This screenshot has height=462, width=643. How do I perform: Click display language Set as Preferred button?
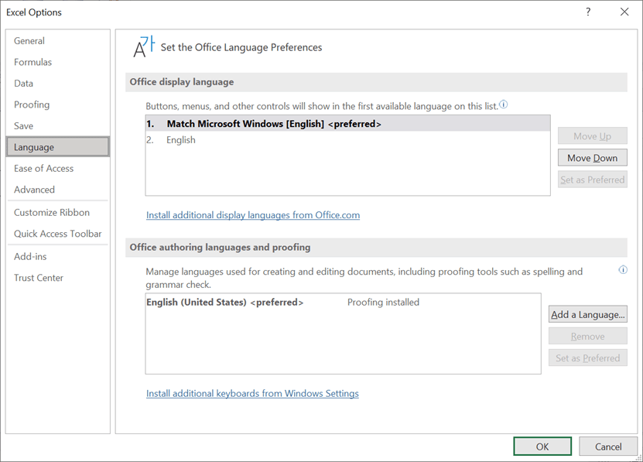pyautogui.click(x=593, y=180)
